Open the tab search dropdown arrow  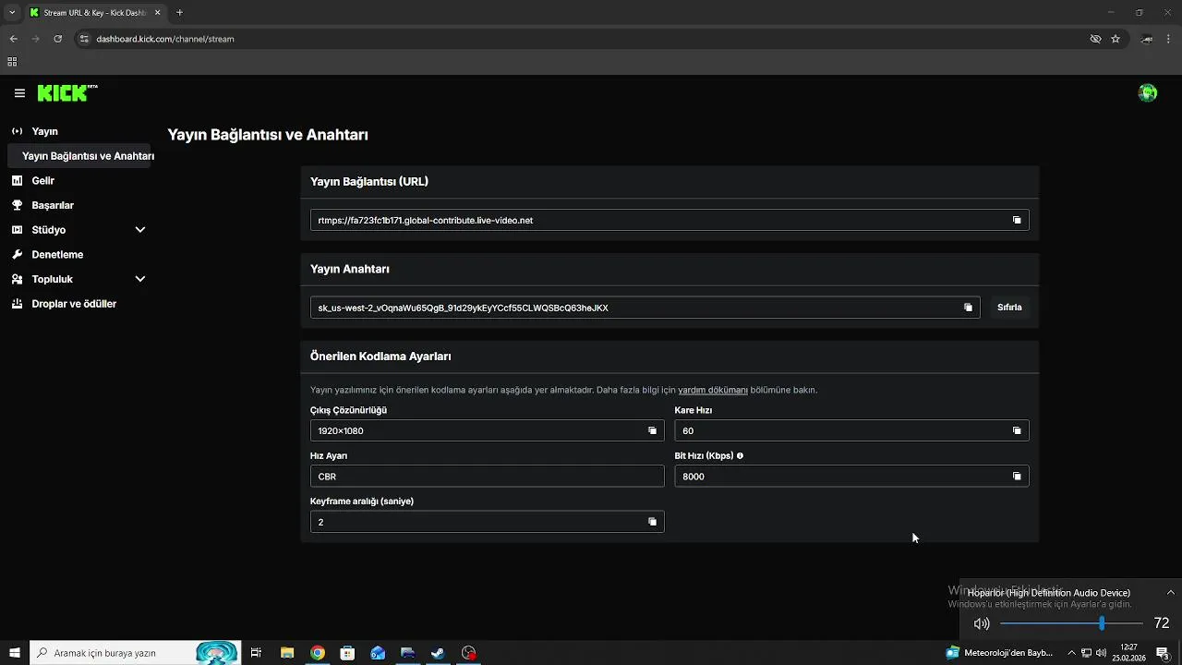12,13
